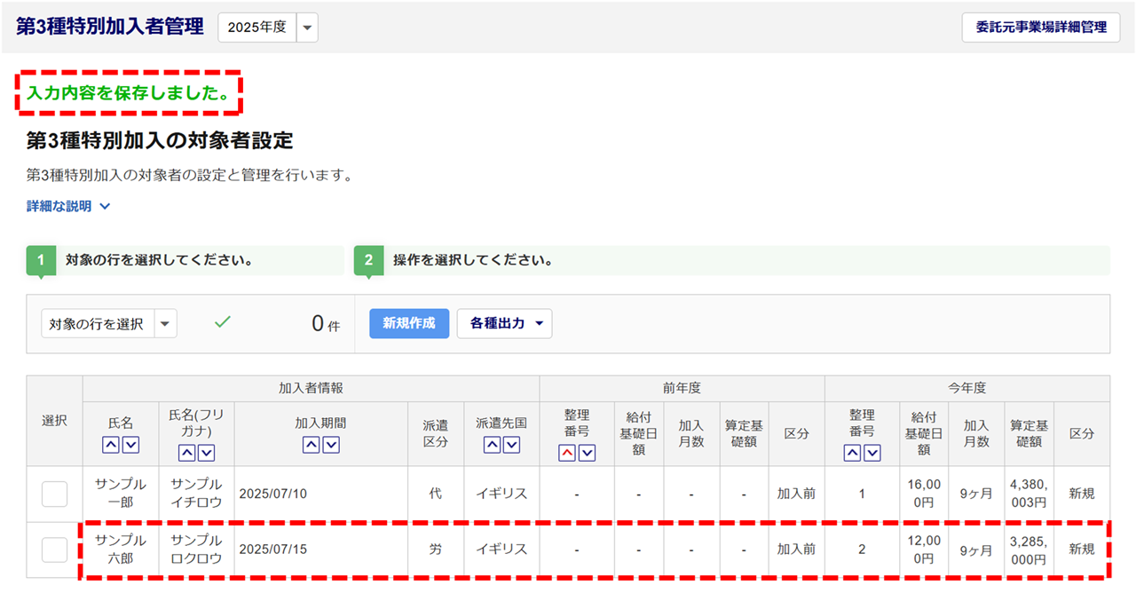The height and width of the screenshot is (593, 1136).
Task: Open the 2025年度 year dropdown
Action: (x=307, y=28)
